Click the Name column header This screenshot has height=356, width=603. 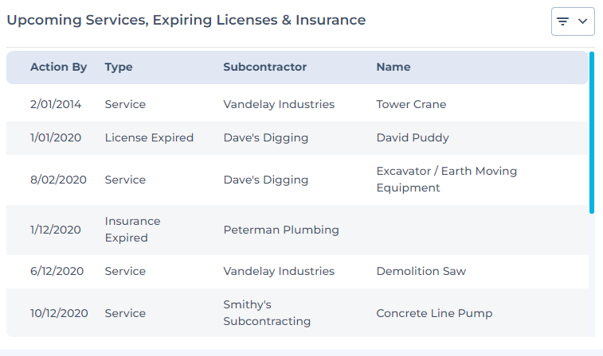coord(394,68)
